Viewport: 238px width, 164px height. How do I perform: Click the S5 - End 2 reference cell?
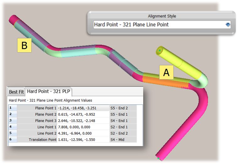pos(122,108)
